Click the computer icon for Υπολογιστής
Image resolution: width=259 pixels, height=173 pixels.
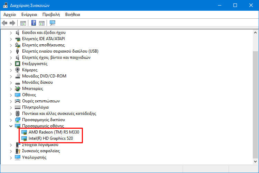coord(18,157)
